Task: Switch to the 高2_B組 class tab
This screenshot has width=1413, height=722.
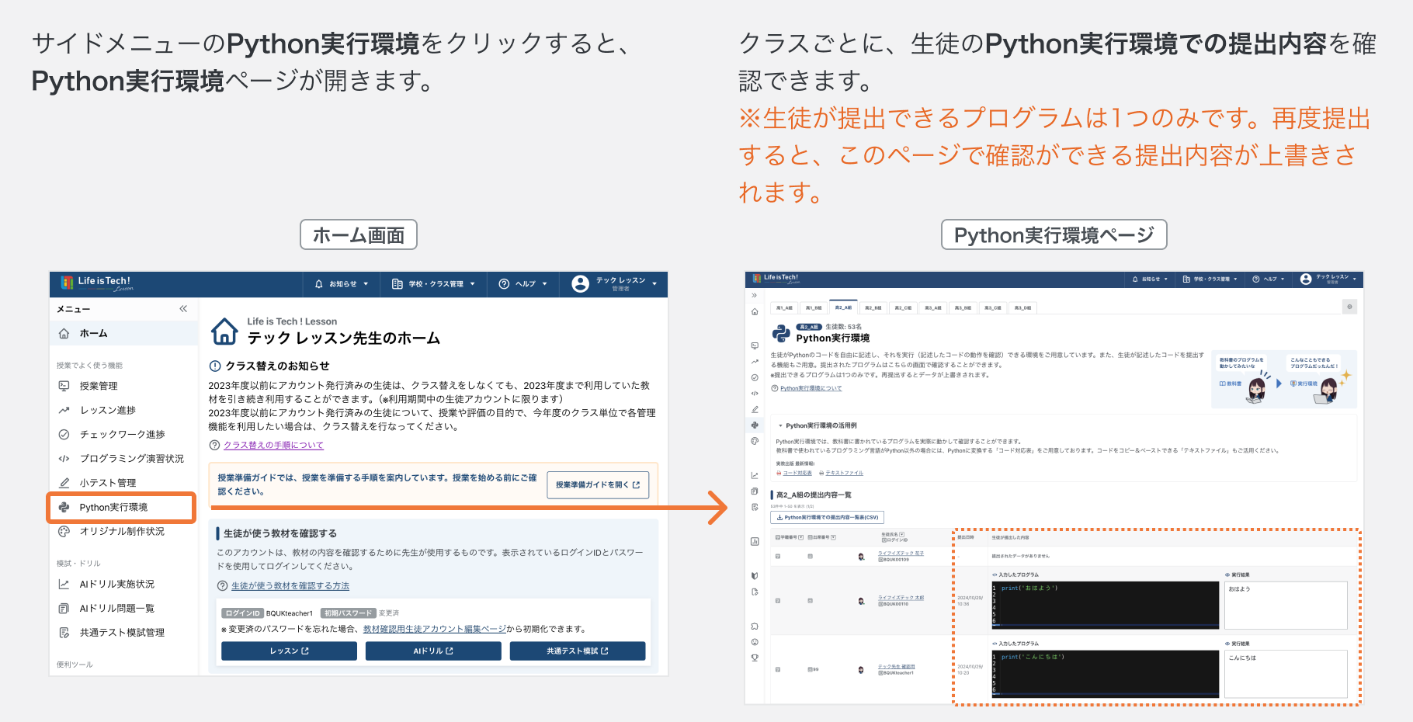Action: (873, 307)
